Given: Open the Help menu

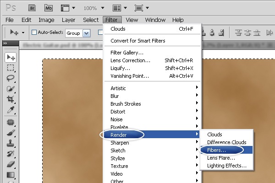Looking at the screenshot, I should [x=178, y=20].
